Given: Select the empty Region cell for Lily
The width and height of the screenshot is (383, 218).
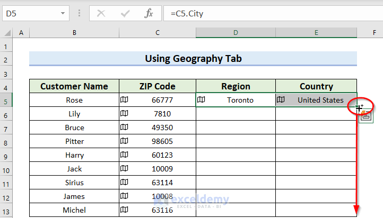Looking at the screenshot, I should point(236,114).
